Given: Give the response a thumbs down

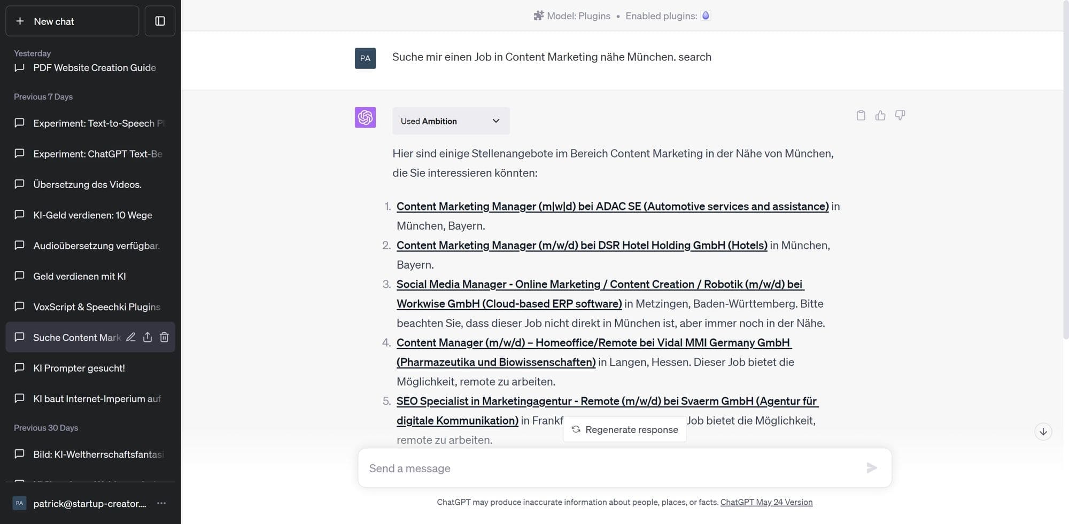Looking at the screenshot, I should [900, 115].
